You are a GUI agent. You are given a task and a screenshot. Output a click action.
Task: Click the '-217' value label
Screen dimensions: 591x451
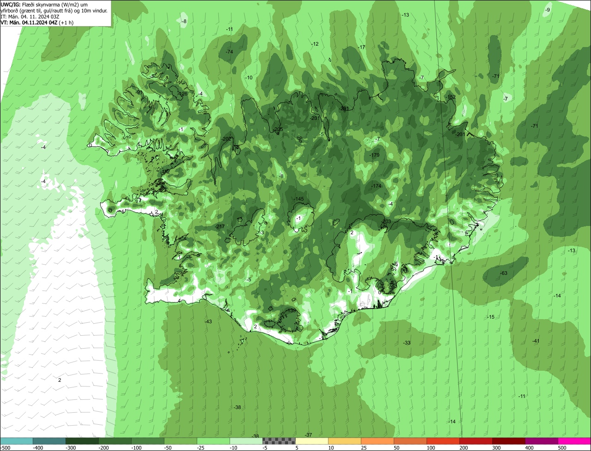tap(220, 226)
